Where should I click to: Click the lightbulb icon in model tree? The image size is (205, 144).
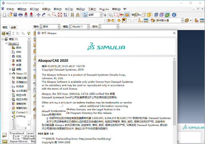pyautogui.click(x=29, y=33)
